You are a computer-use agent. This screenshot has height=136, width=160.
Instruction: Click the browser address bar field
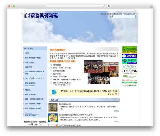pos(76,6)
